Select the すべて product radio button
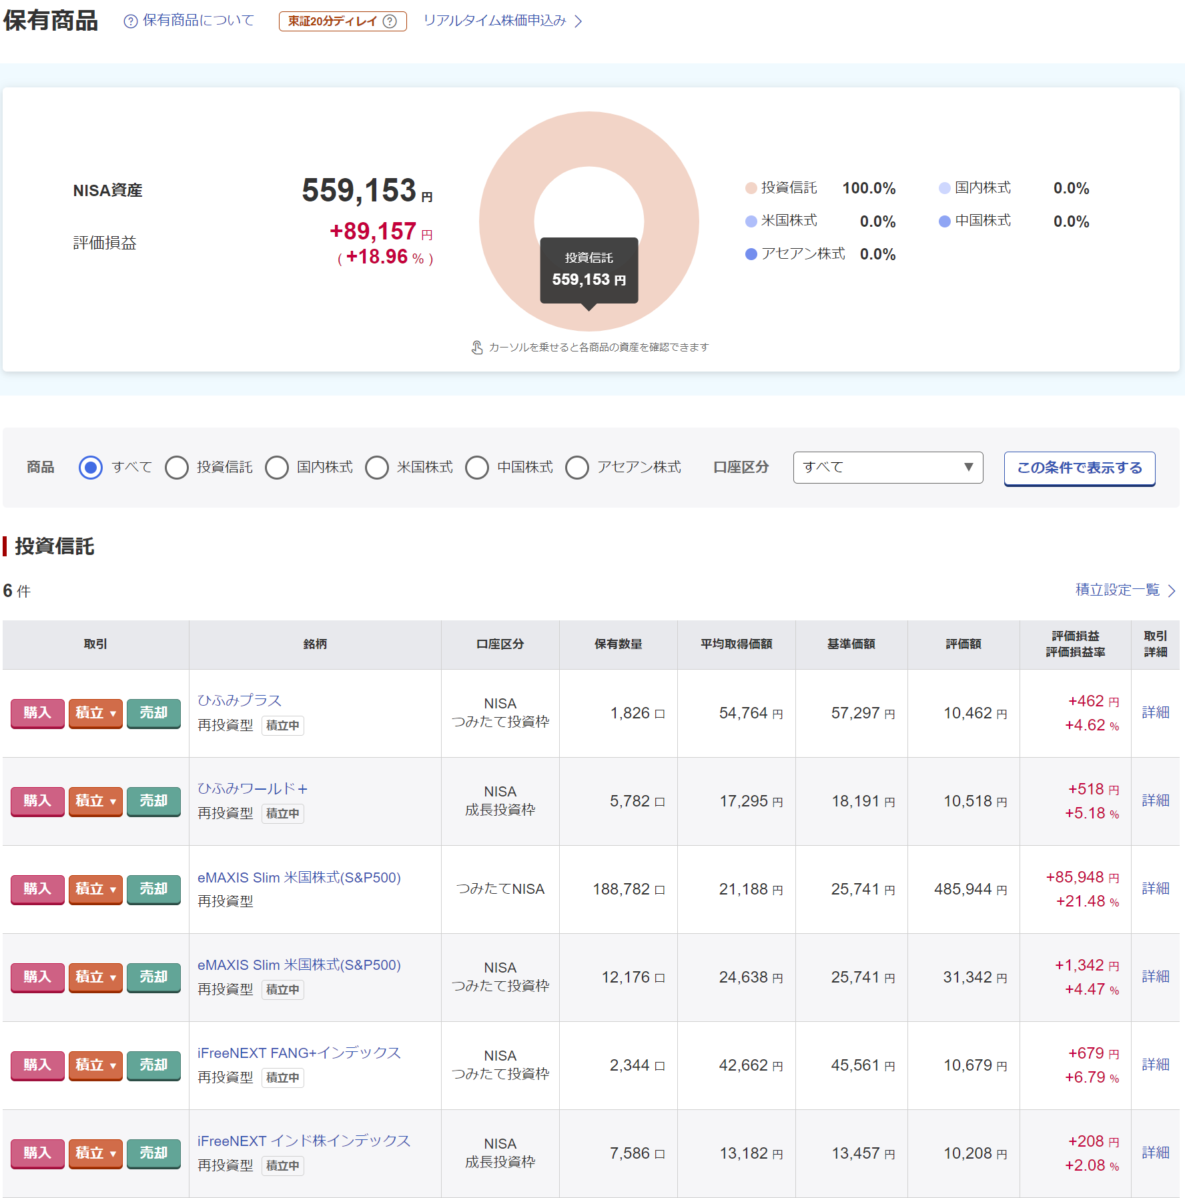The image size is (1185, 1198). (91, 468)
